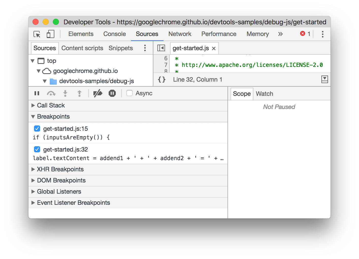Click the Pause script execution icon
359x259 pixels.
37,93
